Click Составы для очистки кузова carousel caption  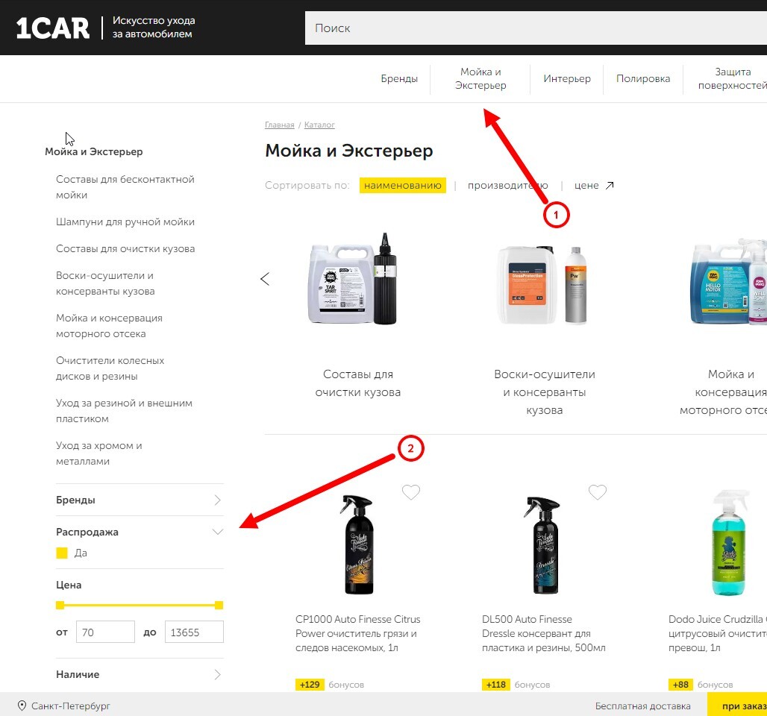(357, 383)
